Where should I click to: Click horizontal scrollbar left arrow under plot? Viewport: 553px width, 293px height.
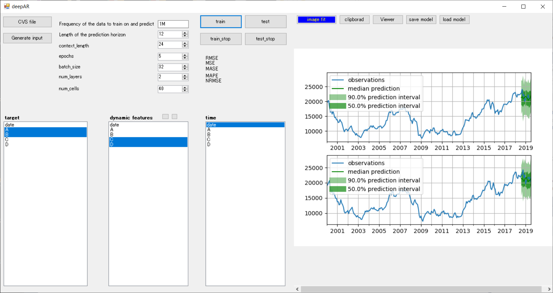click(297, 289)
